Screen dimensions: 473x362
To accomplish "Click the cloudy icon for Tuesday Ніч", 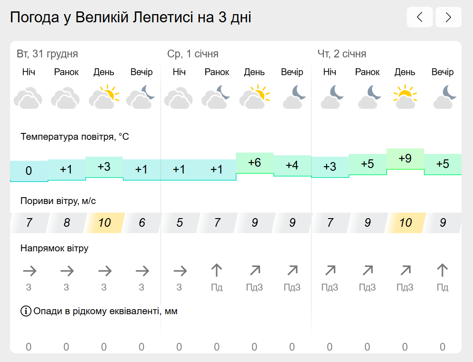I will pyautogui.click(x=28, y=97).
